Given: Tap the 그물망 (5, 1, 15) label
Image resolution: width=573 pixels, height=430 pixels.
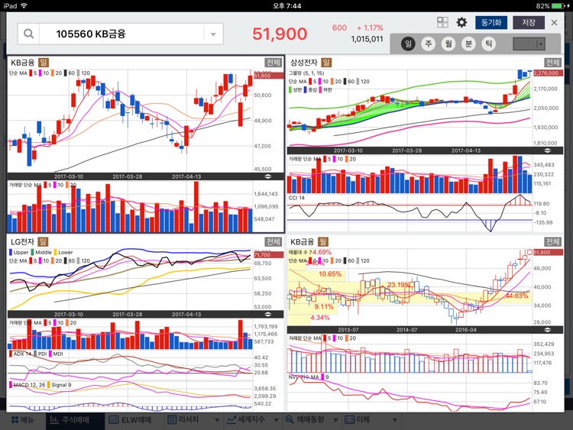Looking at the screenshot, I should click(x=306, y=73).
